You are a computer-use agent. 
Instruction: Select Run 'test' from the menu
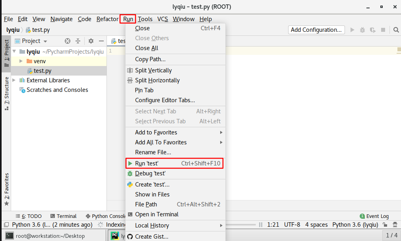(x=174, y=163)
